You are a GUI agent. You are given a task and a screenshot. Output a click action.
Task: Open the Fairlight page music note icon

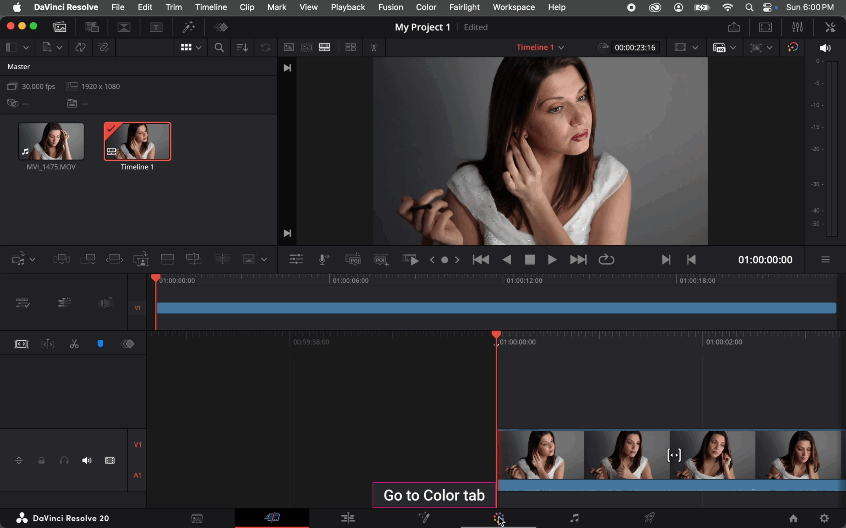tap(574, 517)
